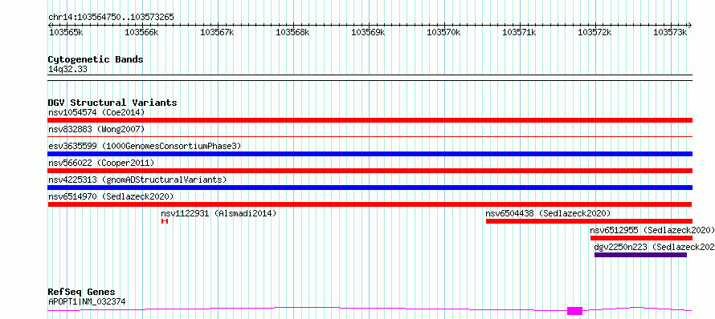Click the APOPT1|NM_032374 gene label
The image size is (715, 319).
tap(87, 301)
